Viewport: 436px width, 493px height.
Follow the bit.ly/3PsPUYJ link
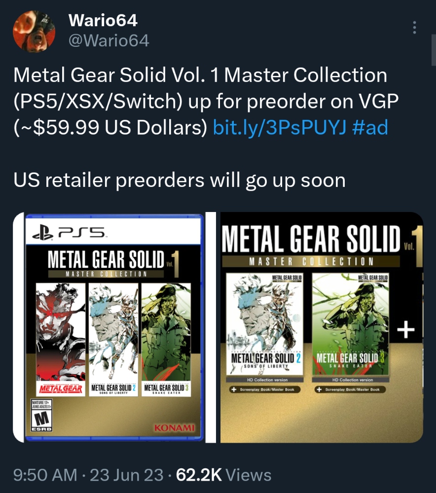[x=279, y=127]
